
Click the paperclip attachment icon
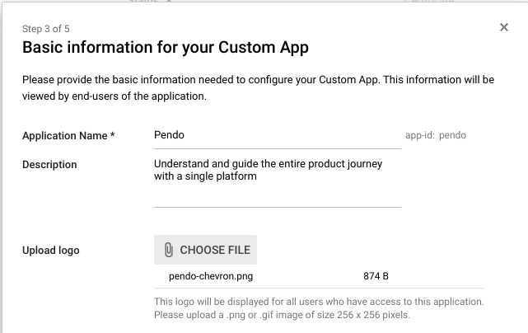coord(169,250)
